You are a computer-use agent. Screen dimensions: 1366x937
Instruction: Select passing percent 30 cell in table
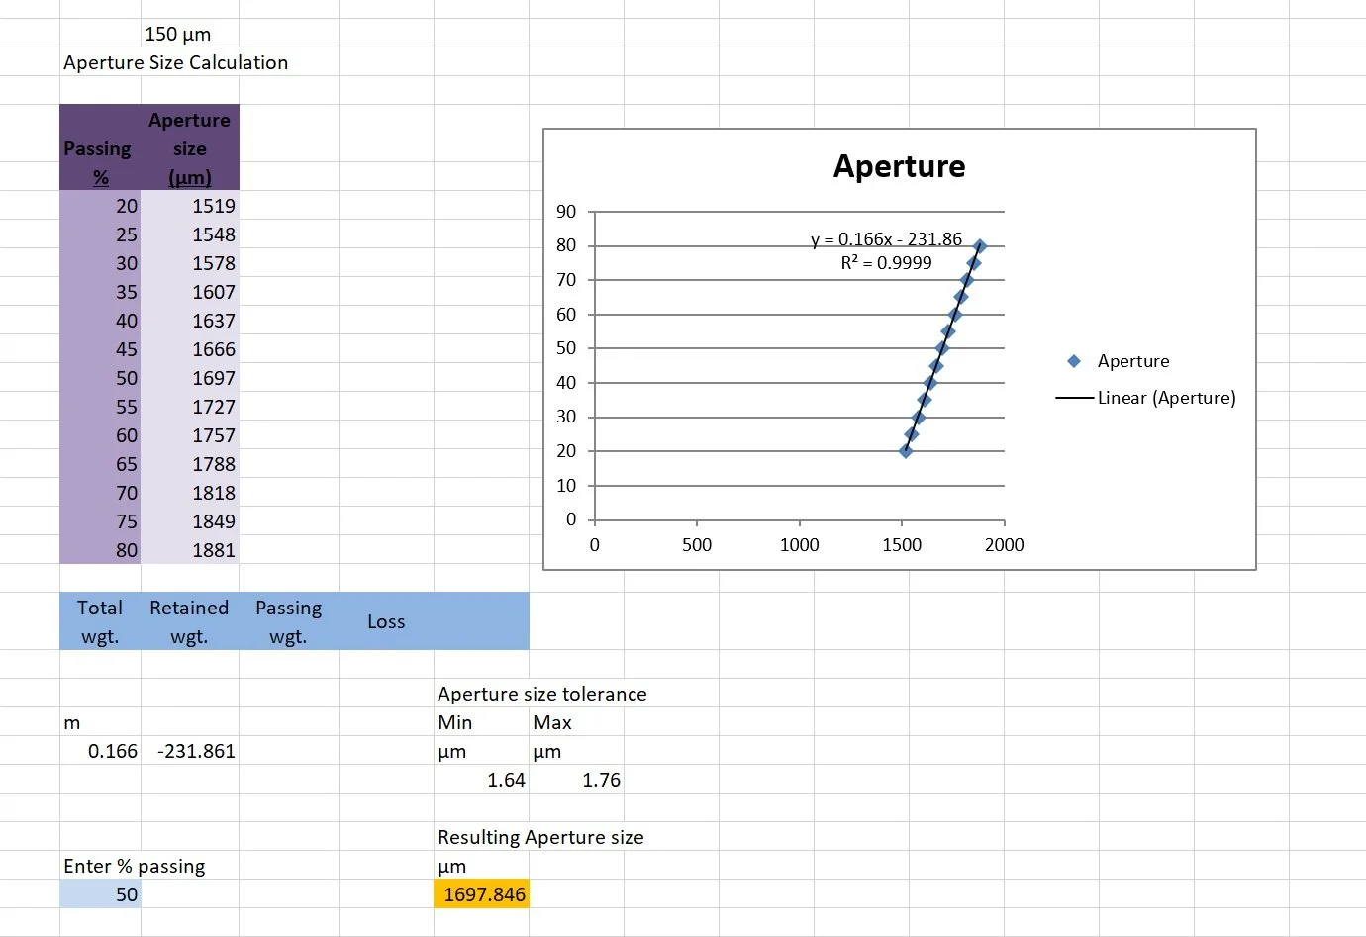tap(100, 263)
